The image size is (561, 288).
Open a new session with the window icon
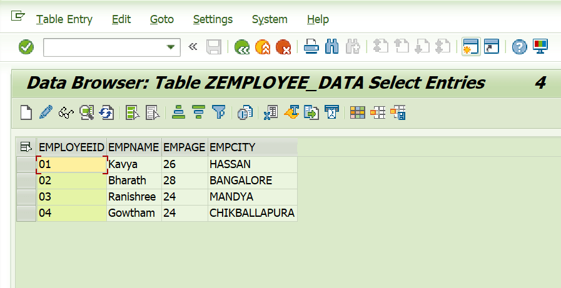(x=471, y=47)
